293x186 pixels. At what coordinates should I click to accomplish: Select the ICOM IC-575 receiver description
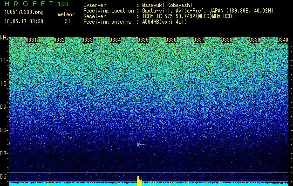pyautogui.click(x=187, y=16)
